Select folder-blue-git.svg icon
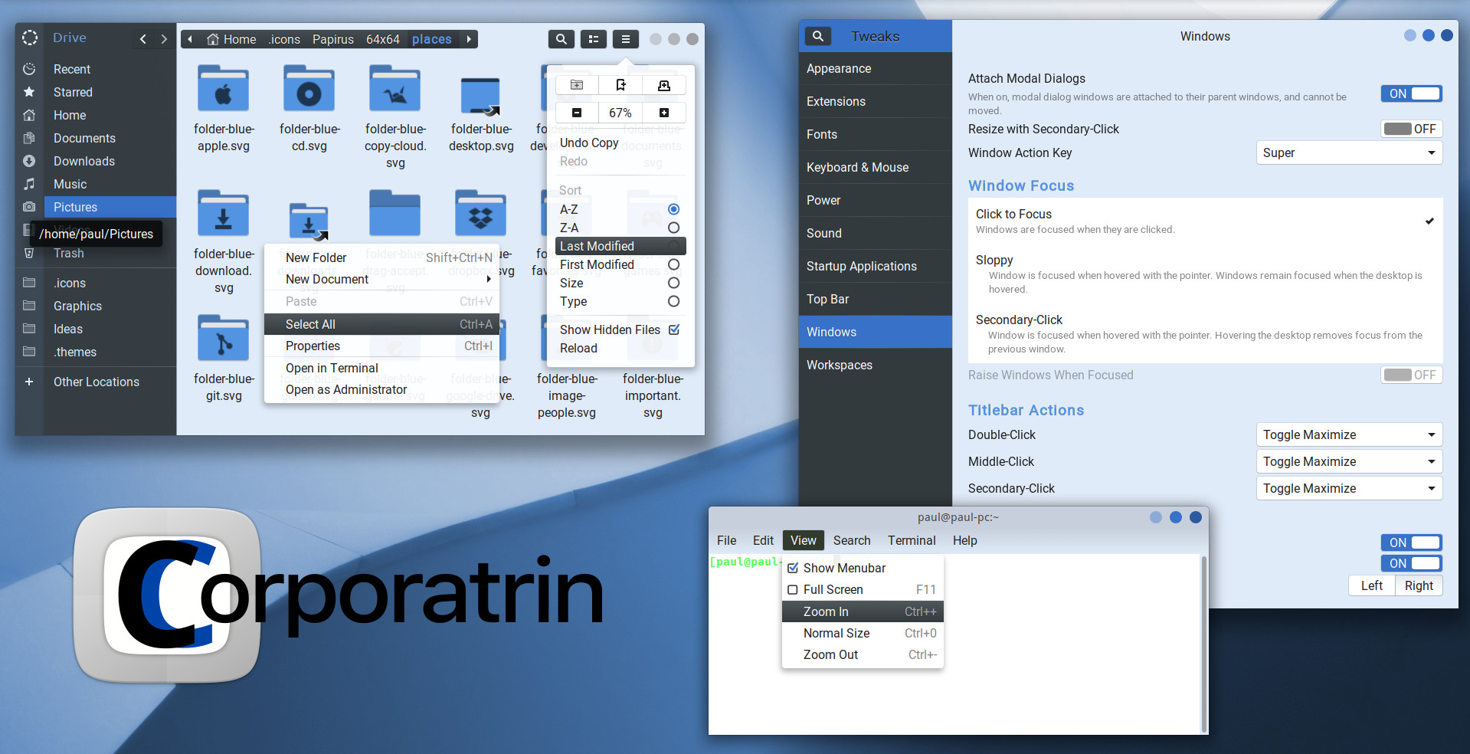The width and height of the screenshot is (1470, 754). click(223, 338)
